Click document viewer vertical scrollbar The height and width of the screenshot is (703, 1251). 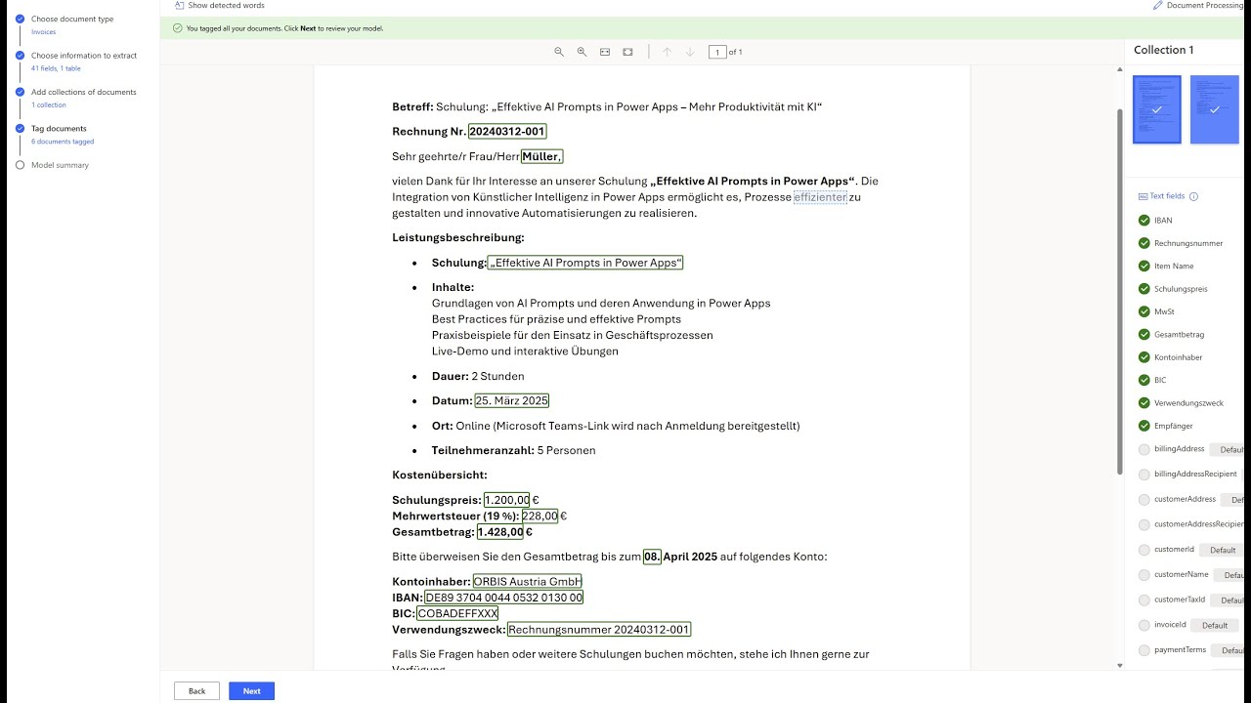1119,291
